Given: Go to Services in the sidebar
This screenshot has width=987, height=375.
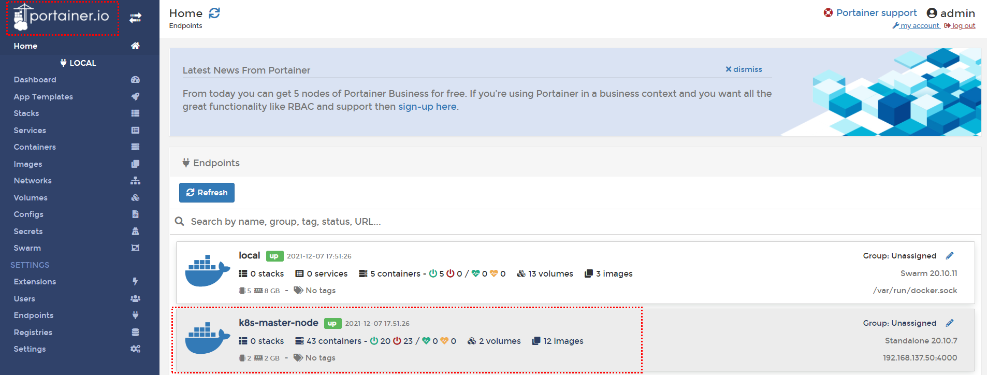Looking at the screenshot, I should click(30, 130).
